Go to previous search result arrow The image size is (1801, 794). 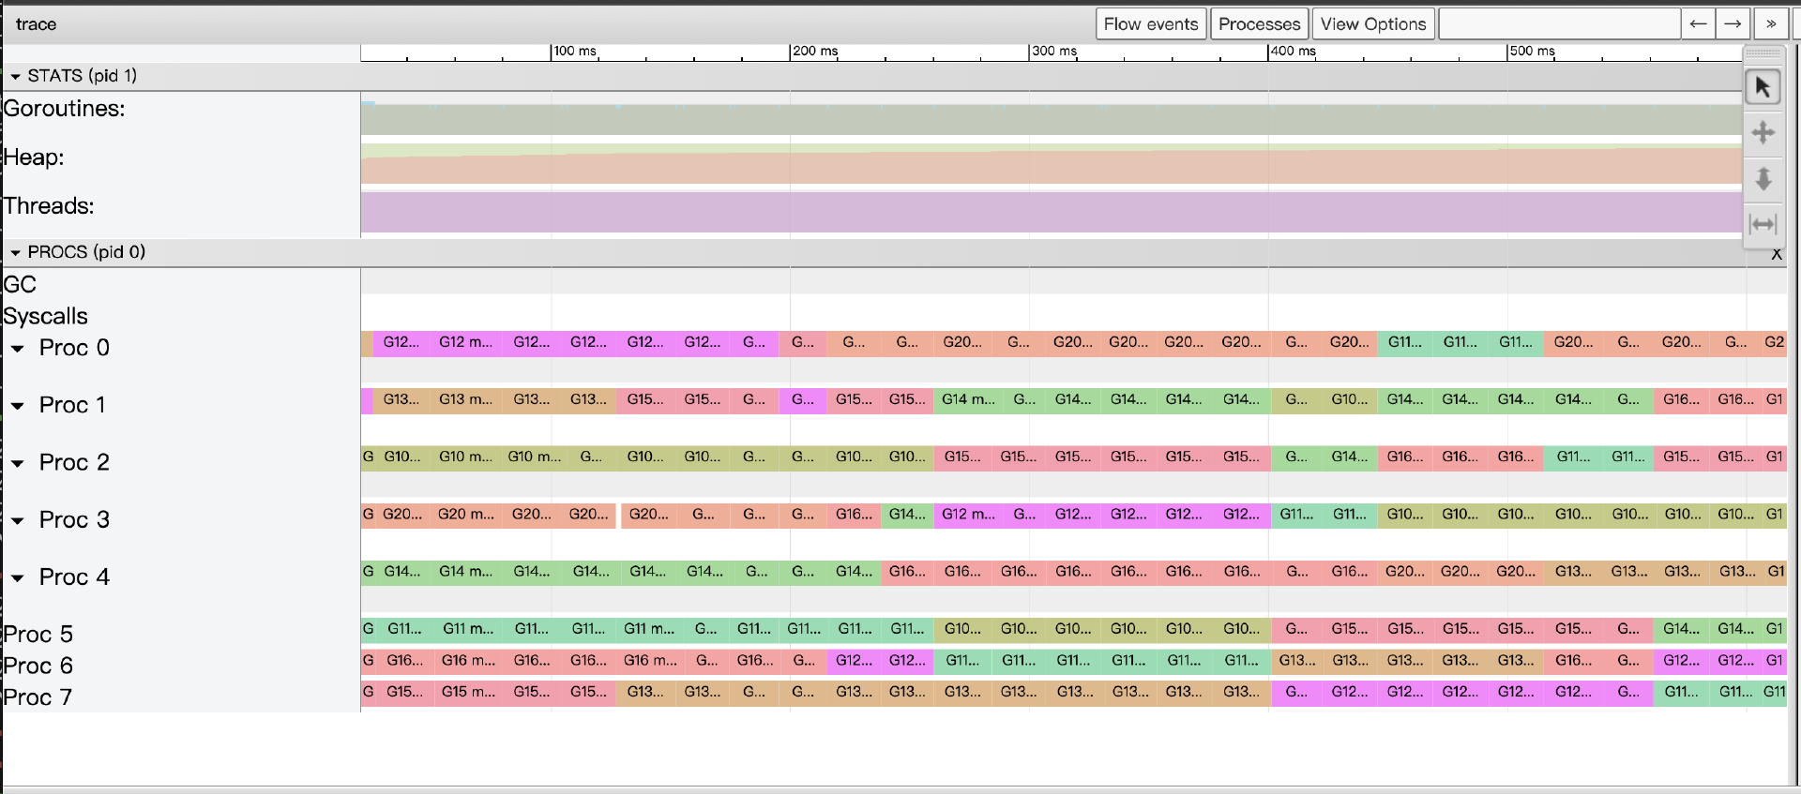(1698, 24)
